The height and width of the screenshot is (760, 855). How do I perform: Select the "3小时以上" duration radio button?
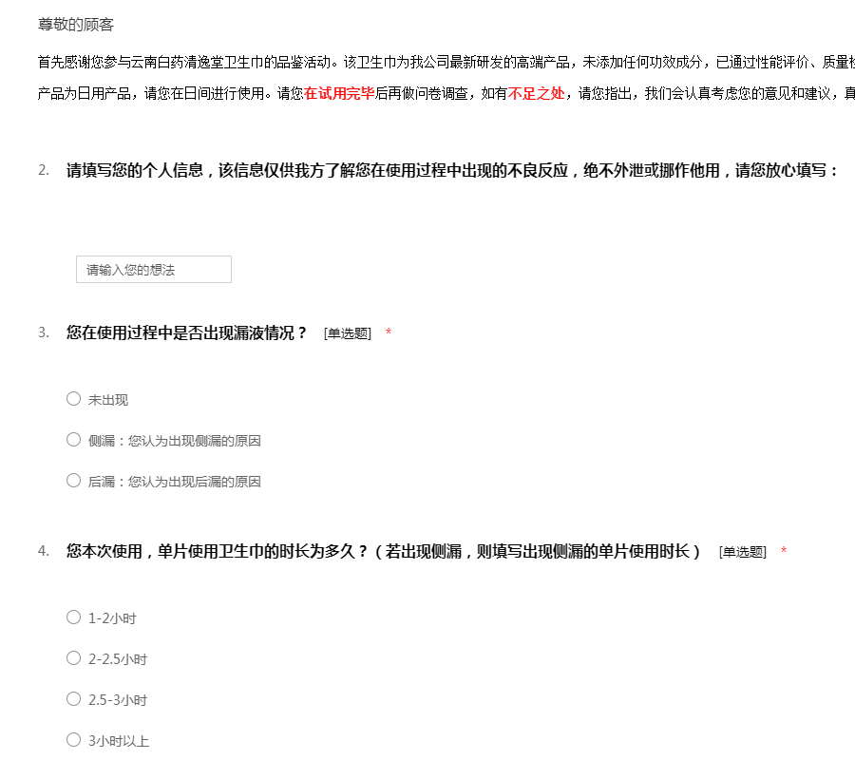(73, 740)
